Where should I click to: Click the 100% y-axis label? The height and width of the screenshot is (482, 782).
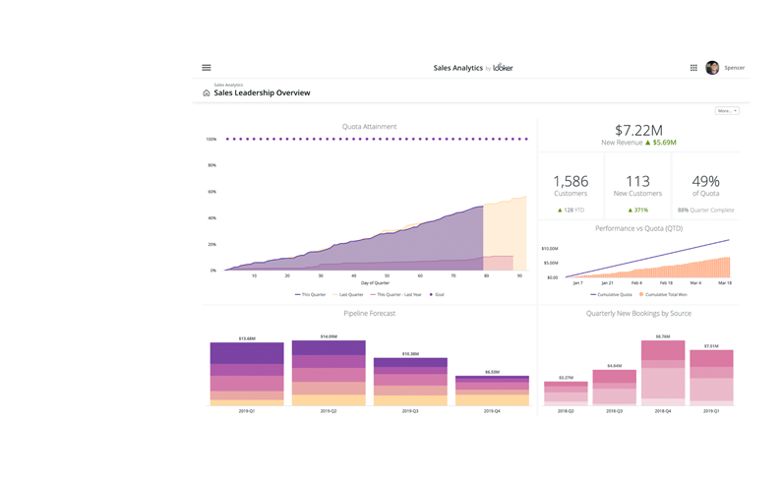pos(211,140)
